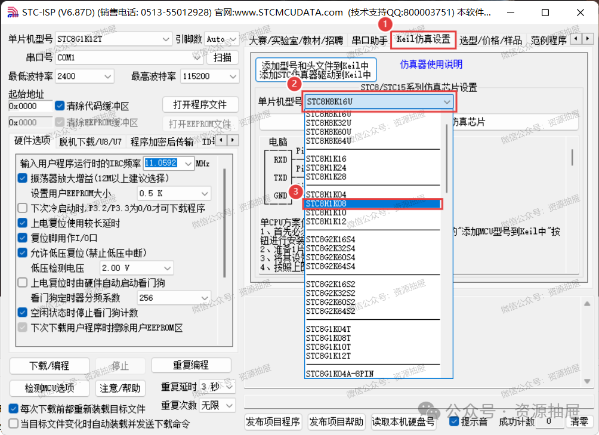Select STC8H1K08 in chip list

372,203
